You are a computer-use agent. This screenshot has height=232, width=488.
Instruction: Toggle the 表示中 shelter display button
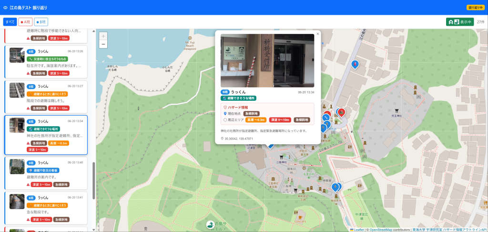(x=460, y=22)
